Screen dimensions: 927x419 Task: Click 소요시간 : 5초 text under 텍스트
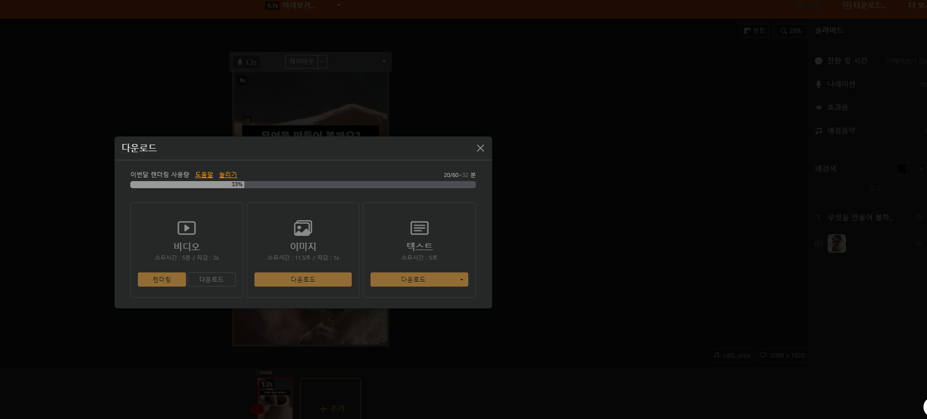click(419, 258)
